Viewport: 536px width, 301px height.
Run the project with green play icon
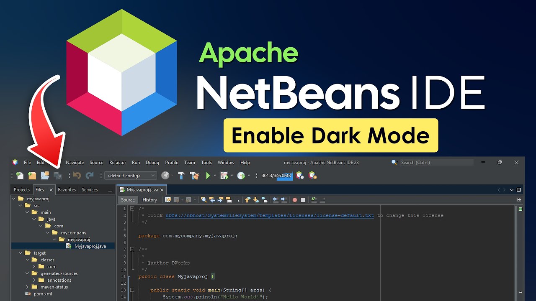point(208,176)
